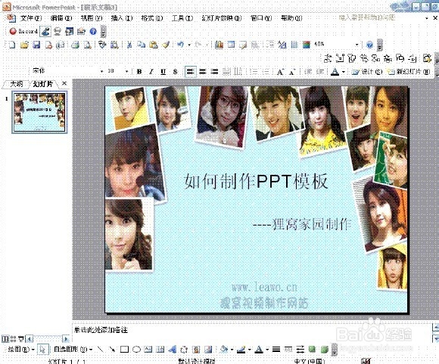439x364 pixels.
Task: Click the notes area 单击此处添加备注
Action: click(x=101, y=330)
